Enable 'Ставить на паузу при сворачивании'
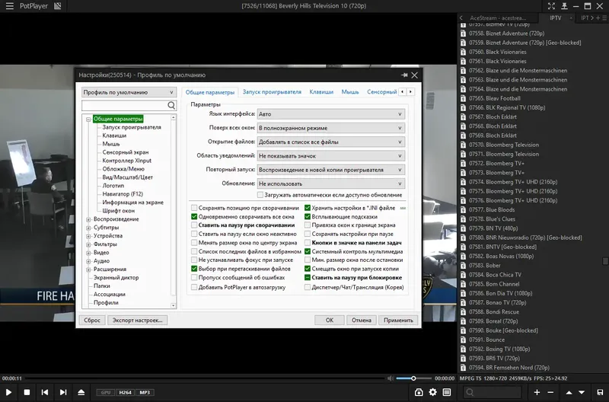609x402 pixels. (x=194, y=225)
